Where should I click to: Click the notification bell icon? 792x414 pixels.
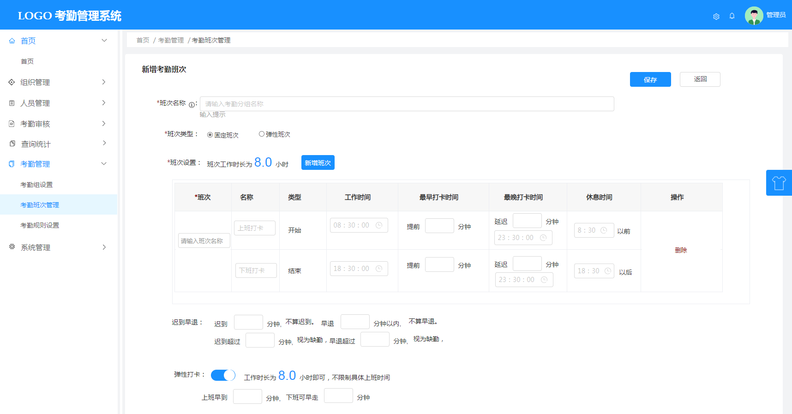(732, 16)
